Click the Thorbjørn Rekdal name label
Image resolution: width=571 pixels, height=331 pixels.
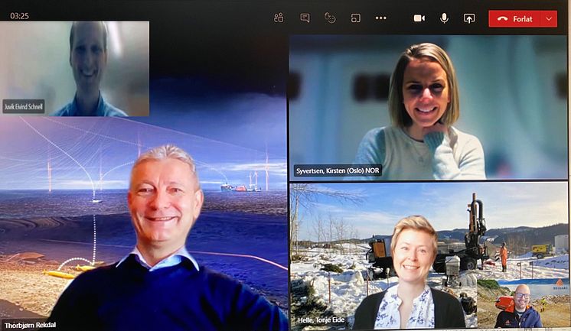(x=30, y=325)
